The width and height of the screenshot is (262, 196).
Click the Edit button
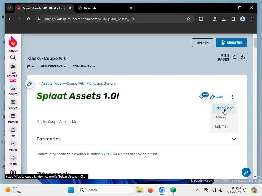(217, 97)
